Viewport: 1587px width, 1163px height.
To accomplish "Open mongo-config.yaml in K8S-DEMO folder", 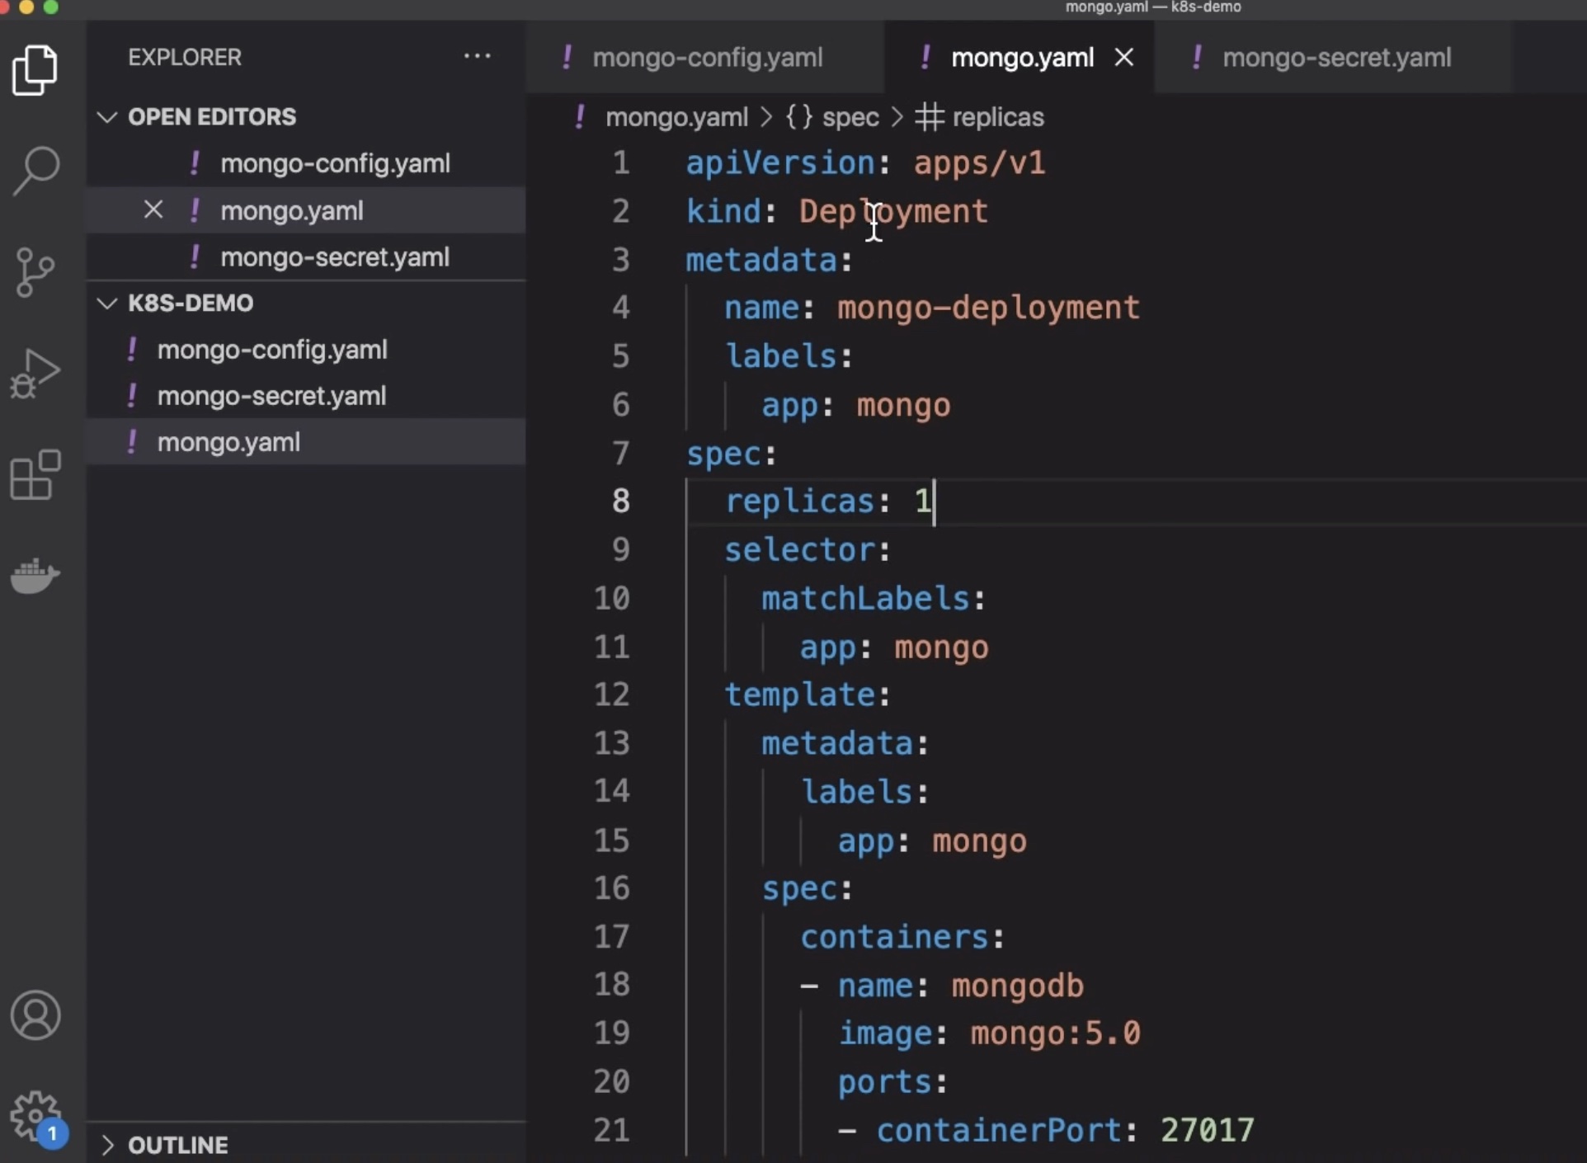I will pos(306,350).
